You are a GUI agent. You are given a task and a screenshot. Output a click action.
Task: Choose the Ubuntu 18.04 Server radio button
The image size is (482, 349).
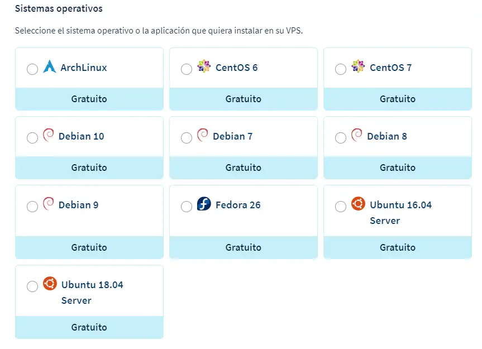tap(32, 286)
